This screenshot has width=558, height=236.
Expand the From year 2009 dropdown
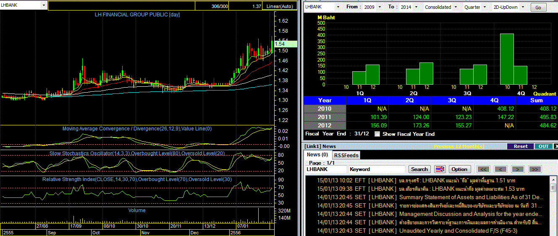point(379,7)
